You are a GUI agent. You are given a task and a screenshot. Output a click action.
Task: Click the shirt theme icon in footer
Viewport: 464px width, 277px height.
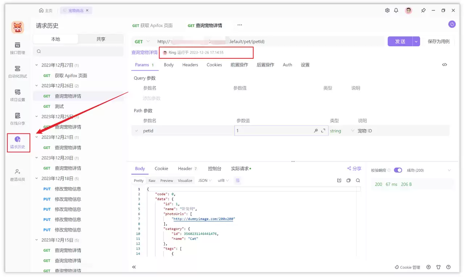coord(439,267)
